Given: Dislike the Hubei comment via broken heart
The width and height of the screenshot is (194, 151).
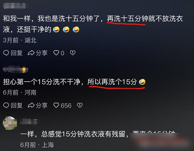Looking at the screenshot, I should tap(73, 53).
